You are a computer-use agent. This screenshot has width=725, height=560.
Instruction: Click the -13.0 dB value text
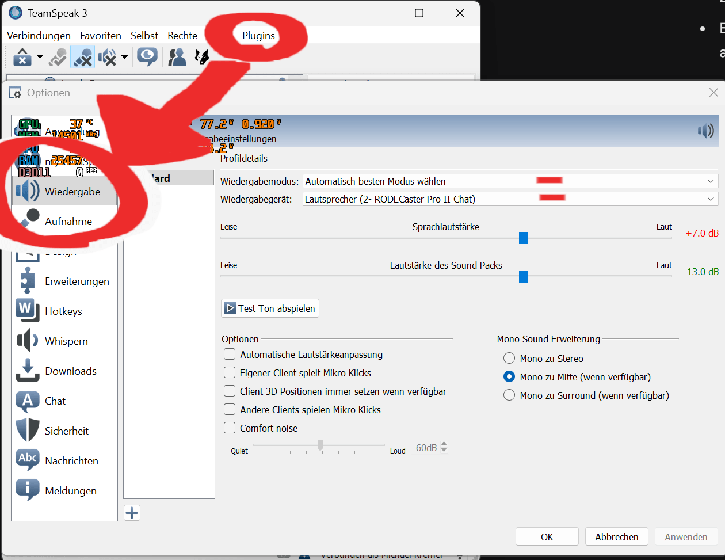[x=701, y=272]
